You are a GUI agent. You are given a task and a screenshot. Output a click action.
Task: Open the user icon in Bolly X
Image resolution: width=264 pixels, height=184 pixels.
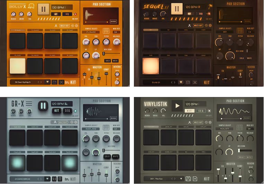(x=56, y=26)
